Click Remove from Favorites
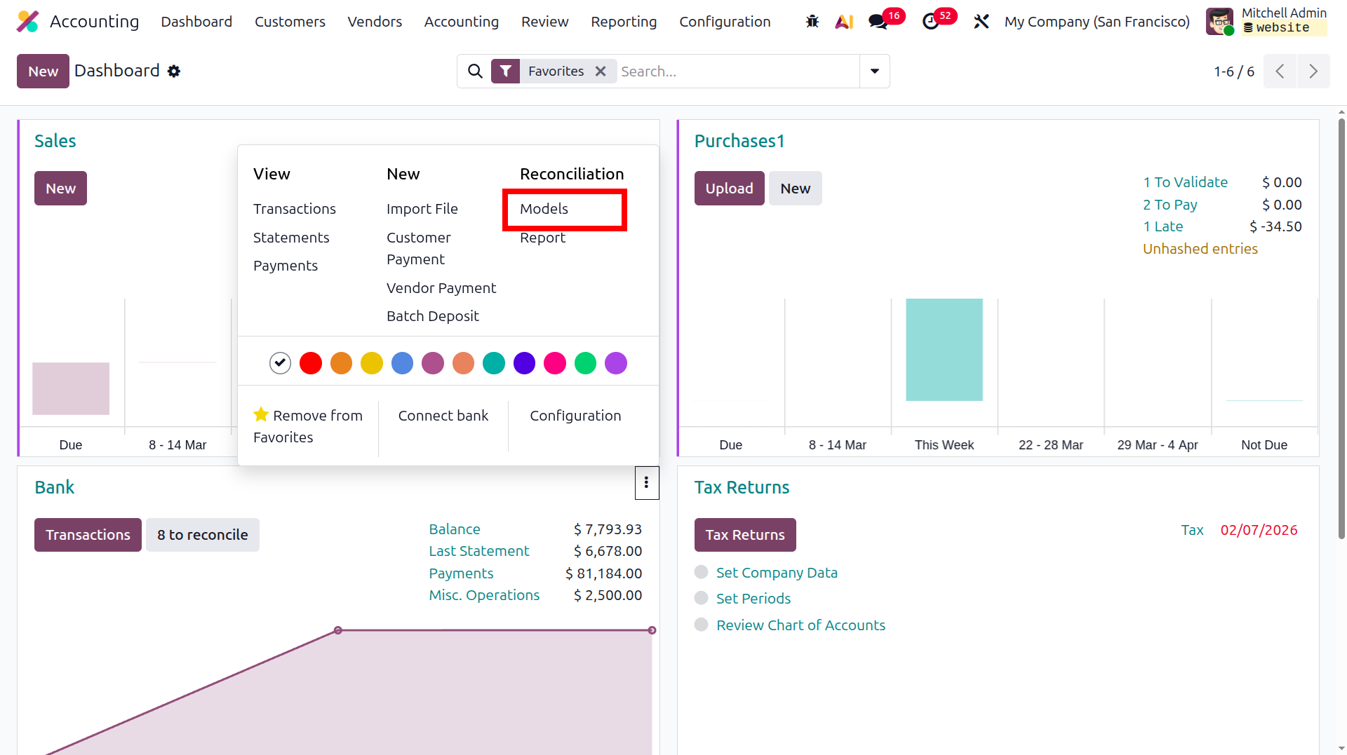Screen dimensions: 1347x755 [x=308, y=426]
